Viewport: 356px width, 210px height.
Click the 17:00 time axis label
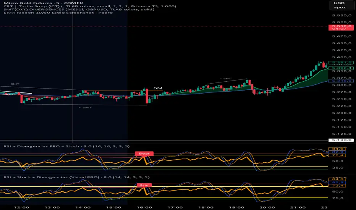pos(175,207)
